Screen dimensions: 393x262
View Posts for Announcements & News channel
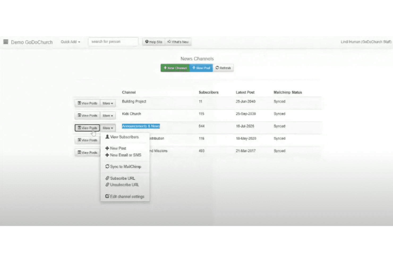[87, 128]
